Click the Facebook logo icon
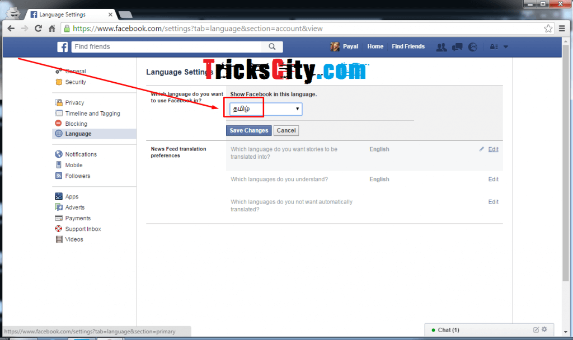This screenshot has height=340, width=573. [63, 47]
